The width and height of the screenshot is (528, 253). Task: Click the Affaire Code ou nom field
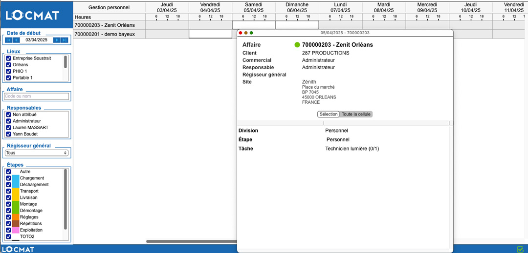[x=36, y=97]
